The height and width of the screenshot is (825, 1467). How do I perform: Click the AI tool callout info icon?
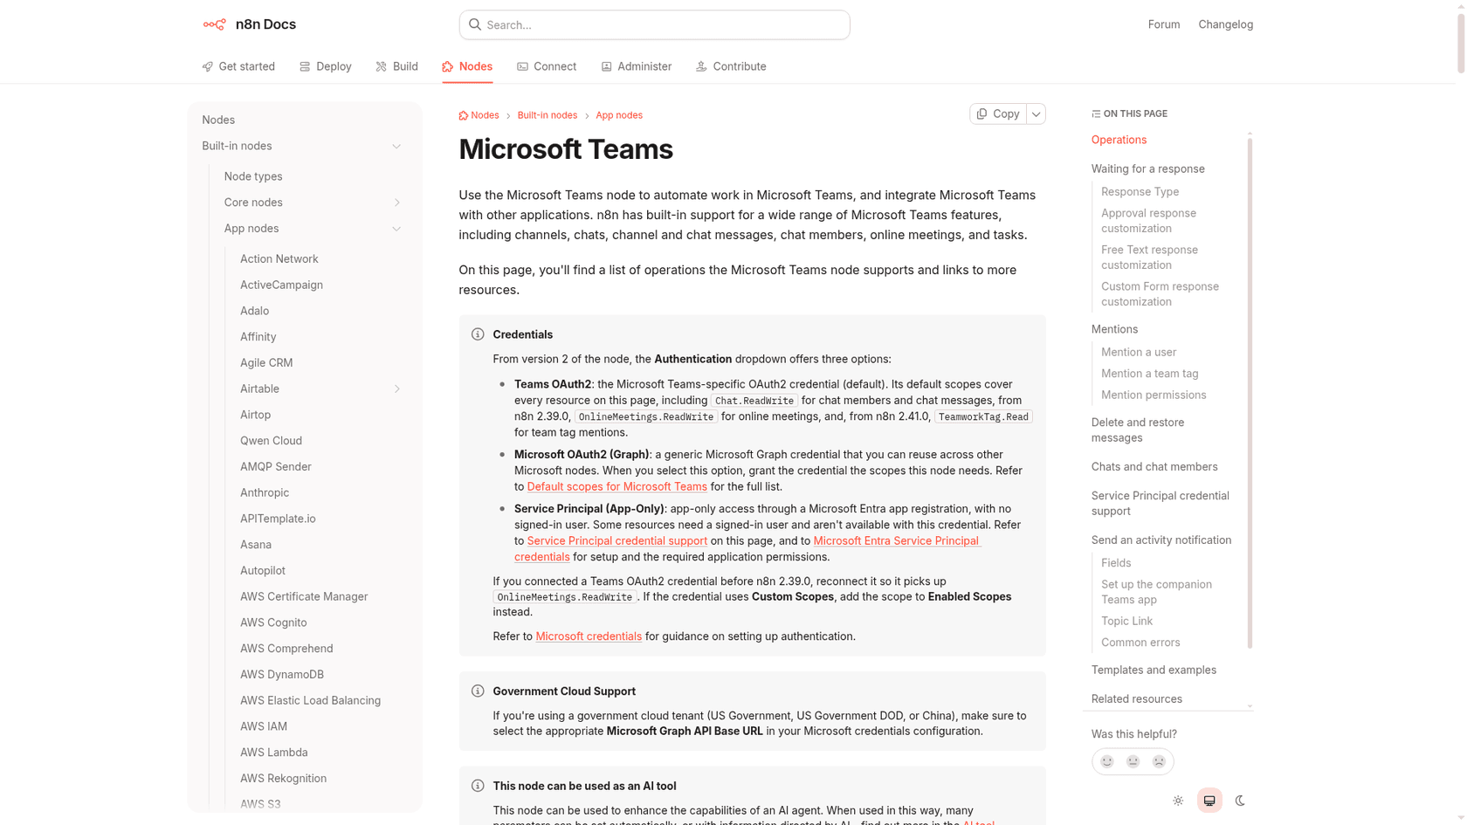(x=478, y=786)
